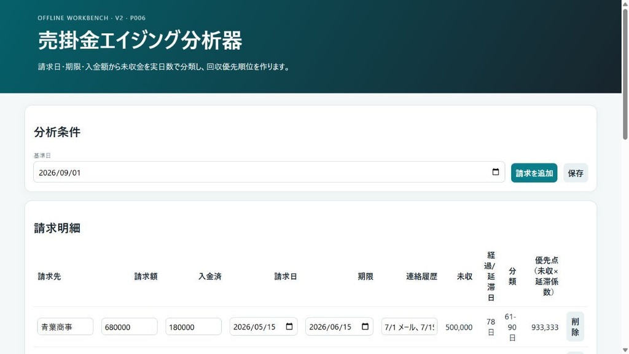Click the subtitle text starting 請求日・期限・入金額
This screenshot has height=354, width=629.
pyautogui.click(x=164, y=66)
